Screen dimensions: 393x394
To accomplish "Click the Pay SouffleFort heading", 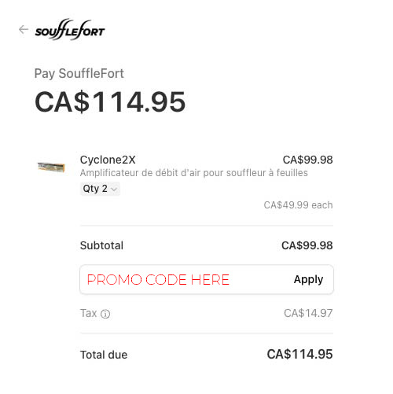I will [79, 74].
